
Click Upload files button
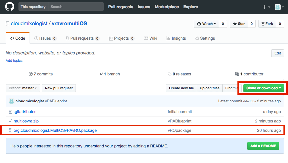(210, 88)
